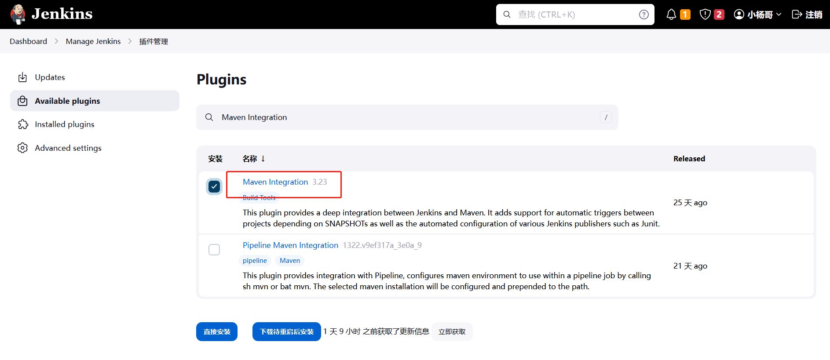Click the orange notification count badge 1

click(x=685, y=15)
